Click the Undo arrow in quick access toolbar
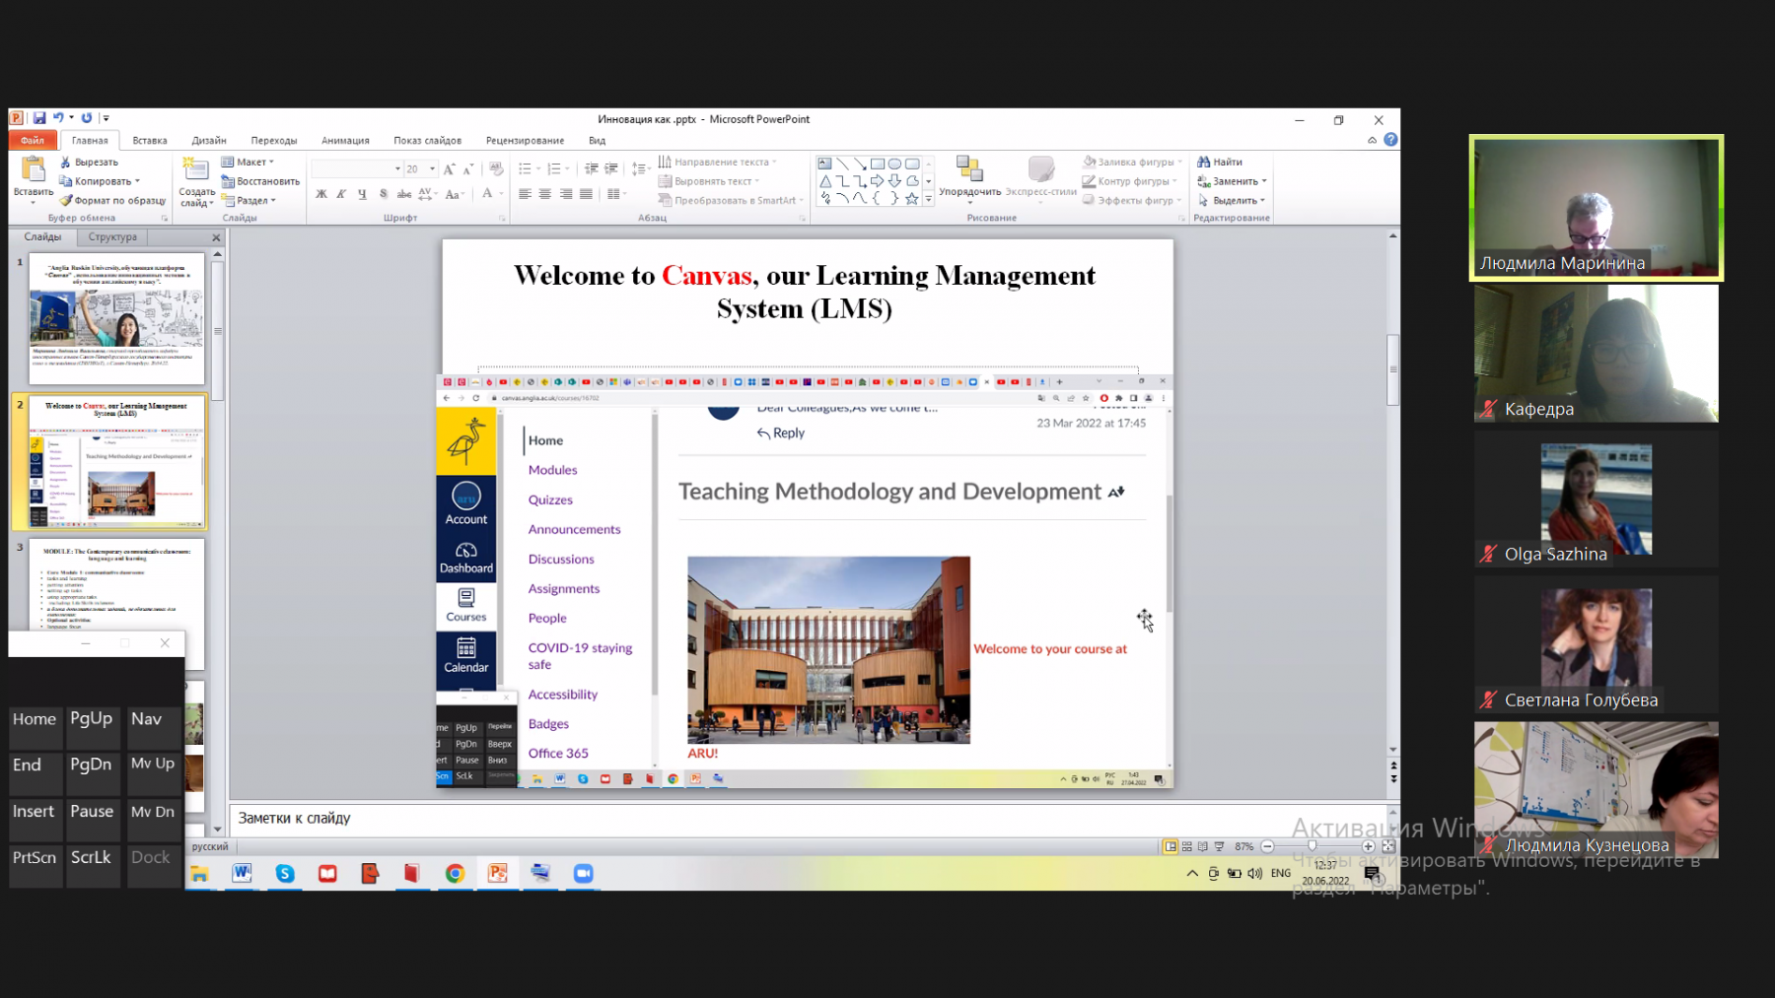Screen dimensions: 1775x998 (x=58, y=118)
